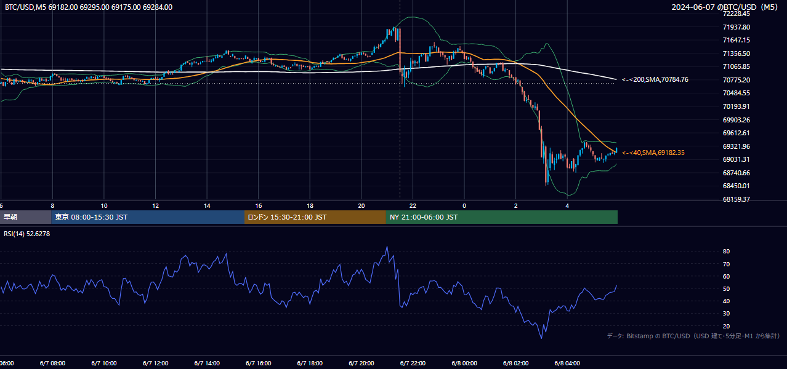The width and height of the screenshot is (787, 369).
Task: Click price axis label 69612.61
Action: [x=736, y=133]
